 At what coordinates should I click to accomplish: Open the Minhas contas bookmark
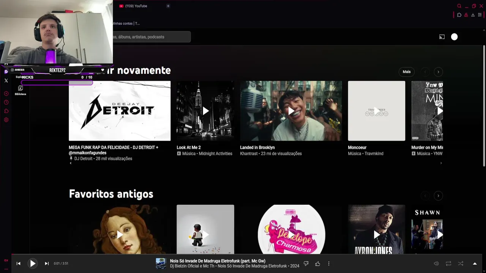[126, 24]
